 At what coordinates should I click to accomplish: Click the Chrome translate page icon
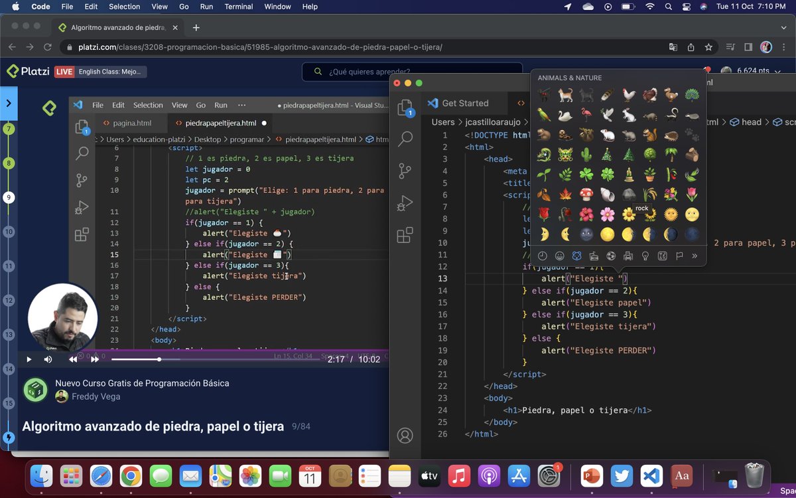click(x=673, y=47)
